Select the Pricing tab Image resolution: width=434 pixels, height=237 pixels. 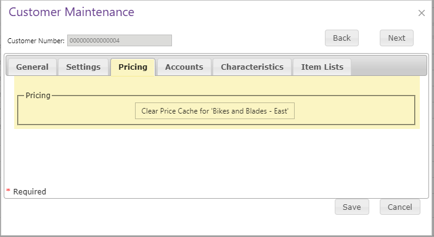[133, 67]
